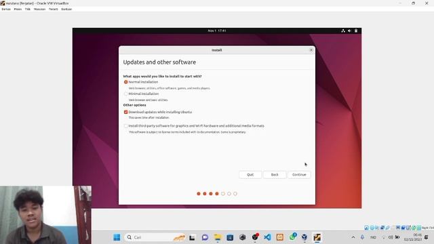Open the orange XAMPP icon on taskbar
This screenshot has height=244, width=434.
280,237
